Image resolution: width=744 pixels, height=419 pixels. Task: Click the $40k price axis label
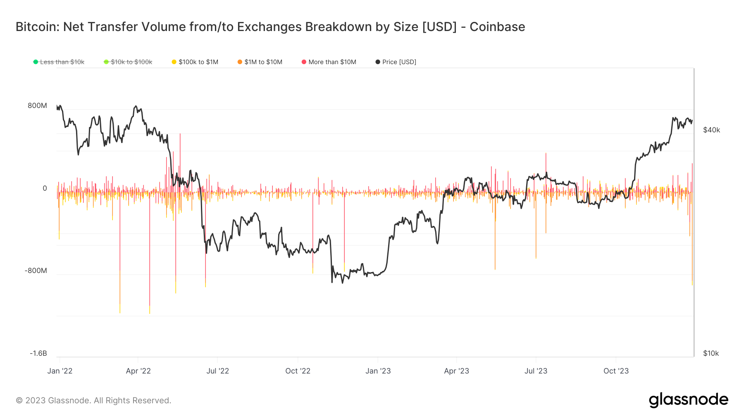[x=711, y=130]
